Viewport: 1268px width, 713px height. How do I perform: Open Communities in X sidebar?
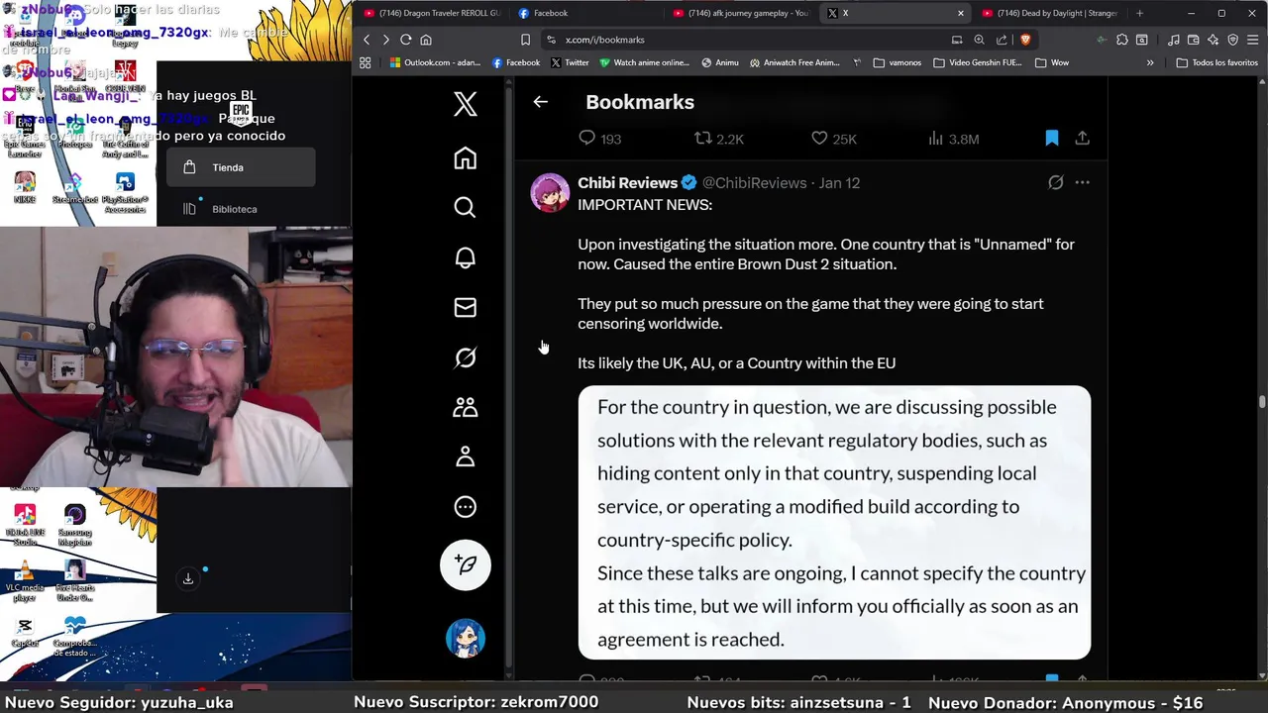click(x=465, y=407)
